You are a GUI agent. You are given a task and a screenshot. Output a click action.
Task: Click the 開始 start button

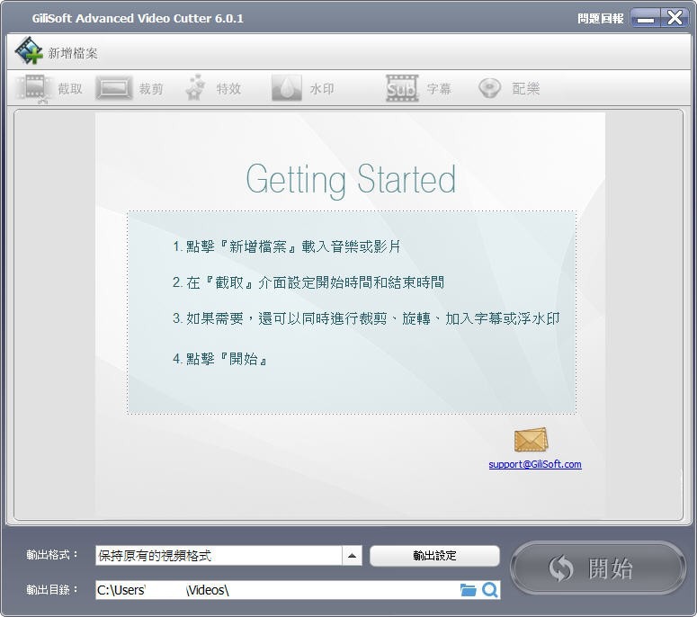[598, 568]
